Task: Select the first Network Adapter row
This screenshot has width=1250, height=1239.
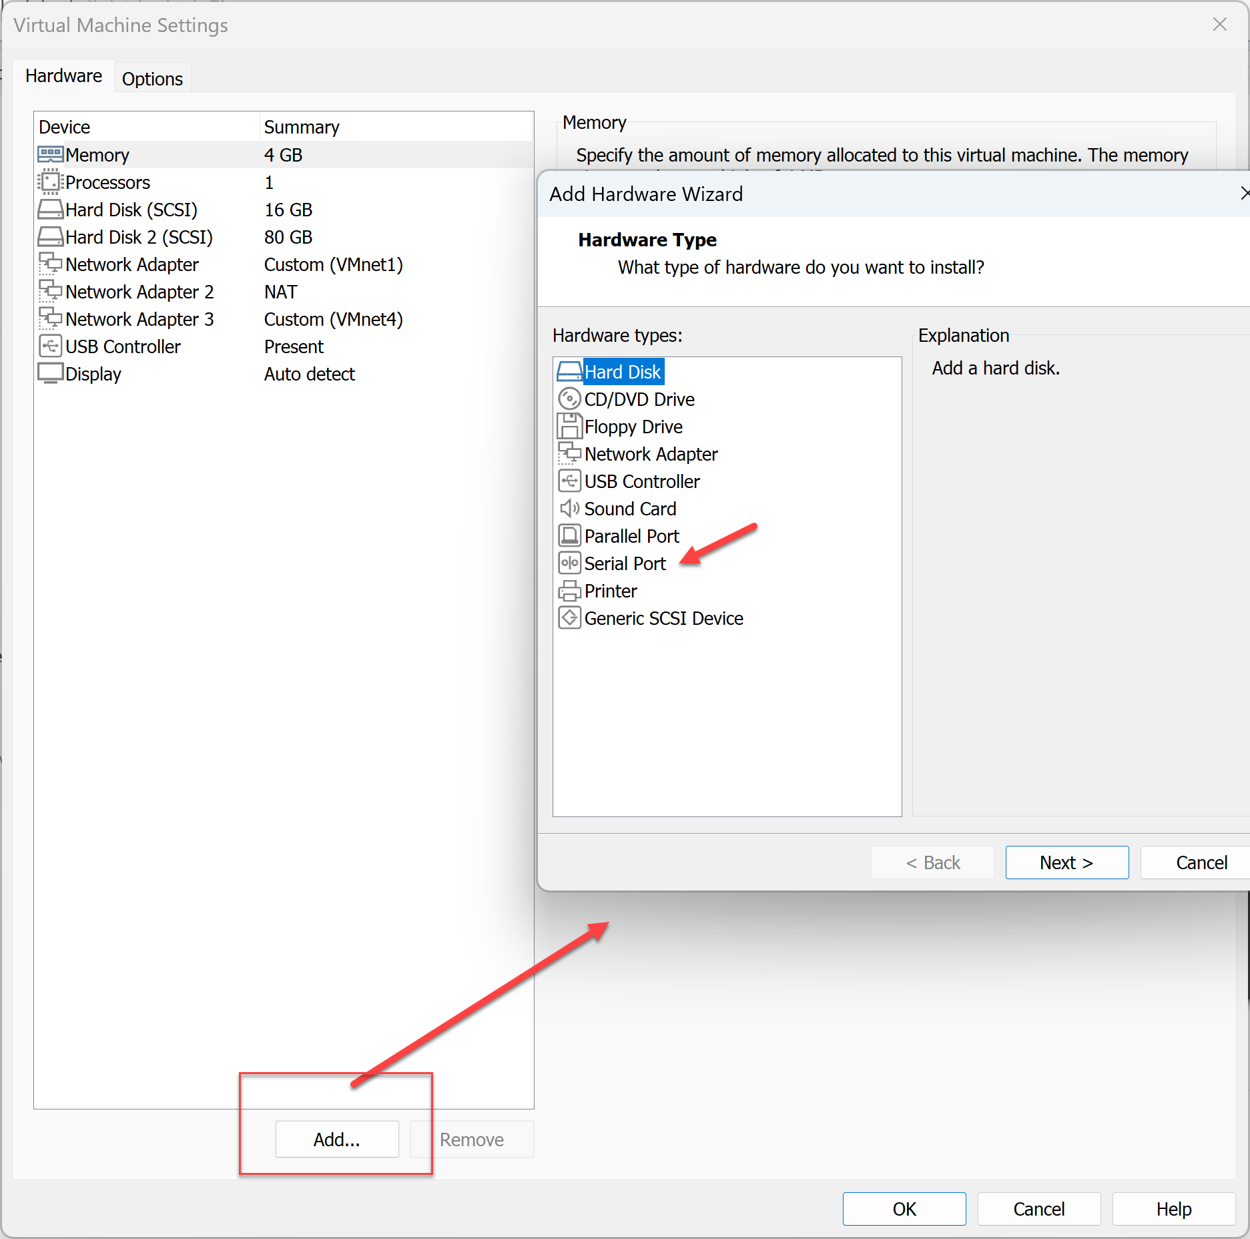Action: pyautogui.click(x=284, y=264)
